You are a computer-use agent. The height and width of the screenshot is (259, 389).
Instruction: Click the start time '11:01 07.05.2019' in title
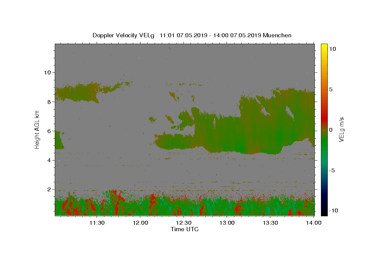[x=183, y=35]
